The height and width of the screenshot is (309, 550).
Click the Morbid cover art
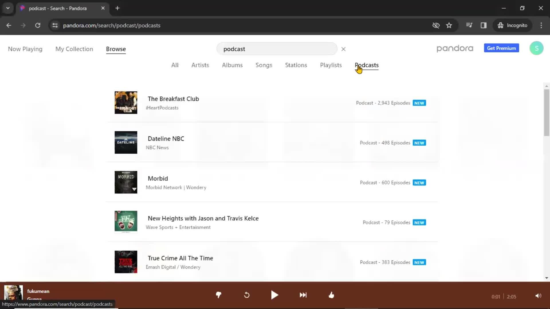coord(126,182)
